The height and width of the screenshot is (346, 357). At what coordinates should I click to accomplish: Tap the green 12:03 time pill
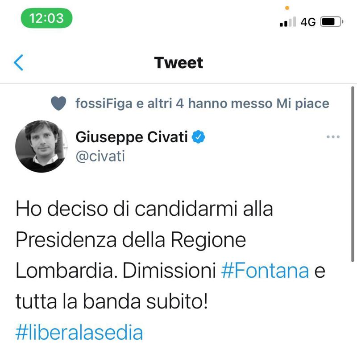click(x=46, y=19)
